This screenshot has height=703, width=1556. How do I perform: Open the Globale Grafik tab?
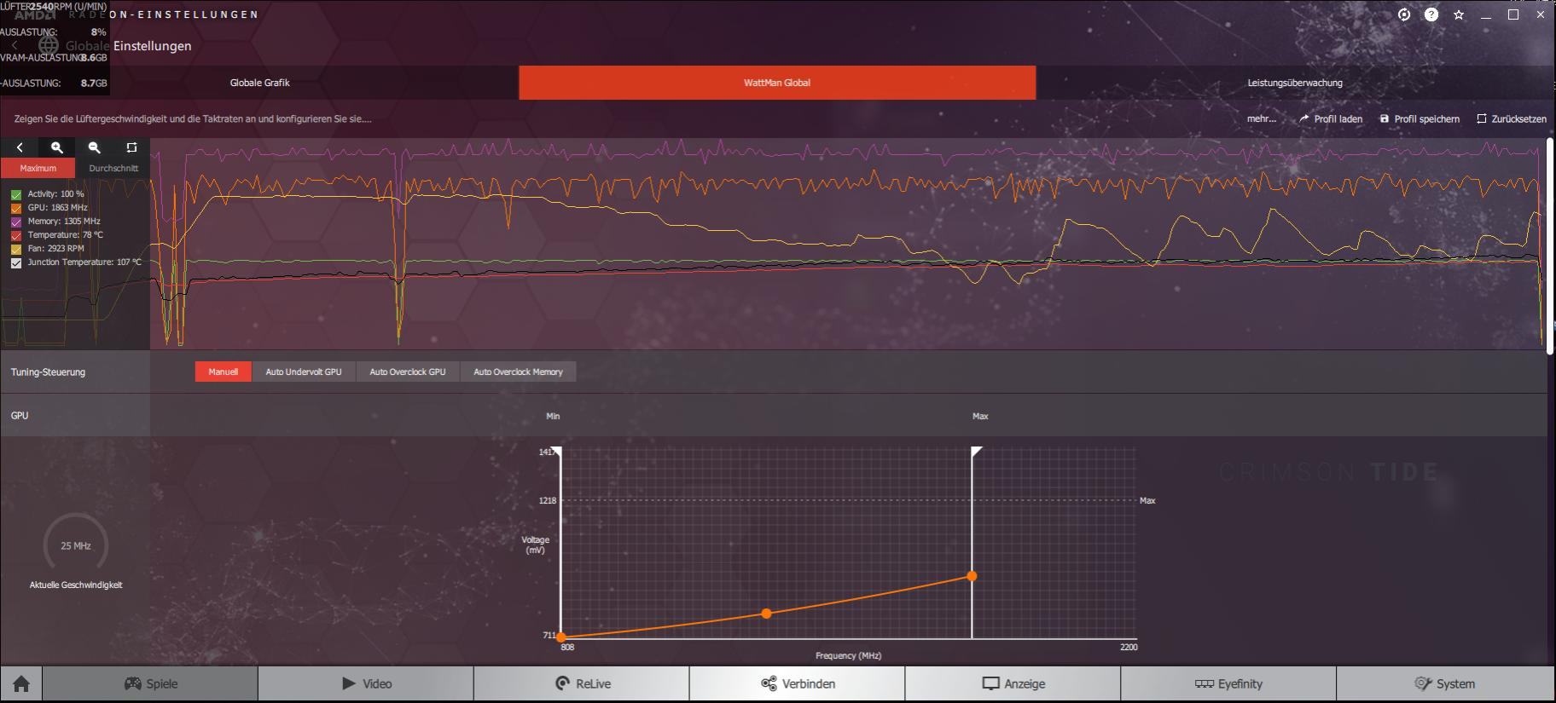tap(259, 83)
